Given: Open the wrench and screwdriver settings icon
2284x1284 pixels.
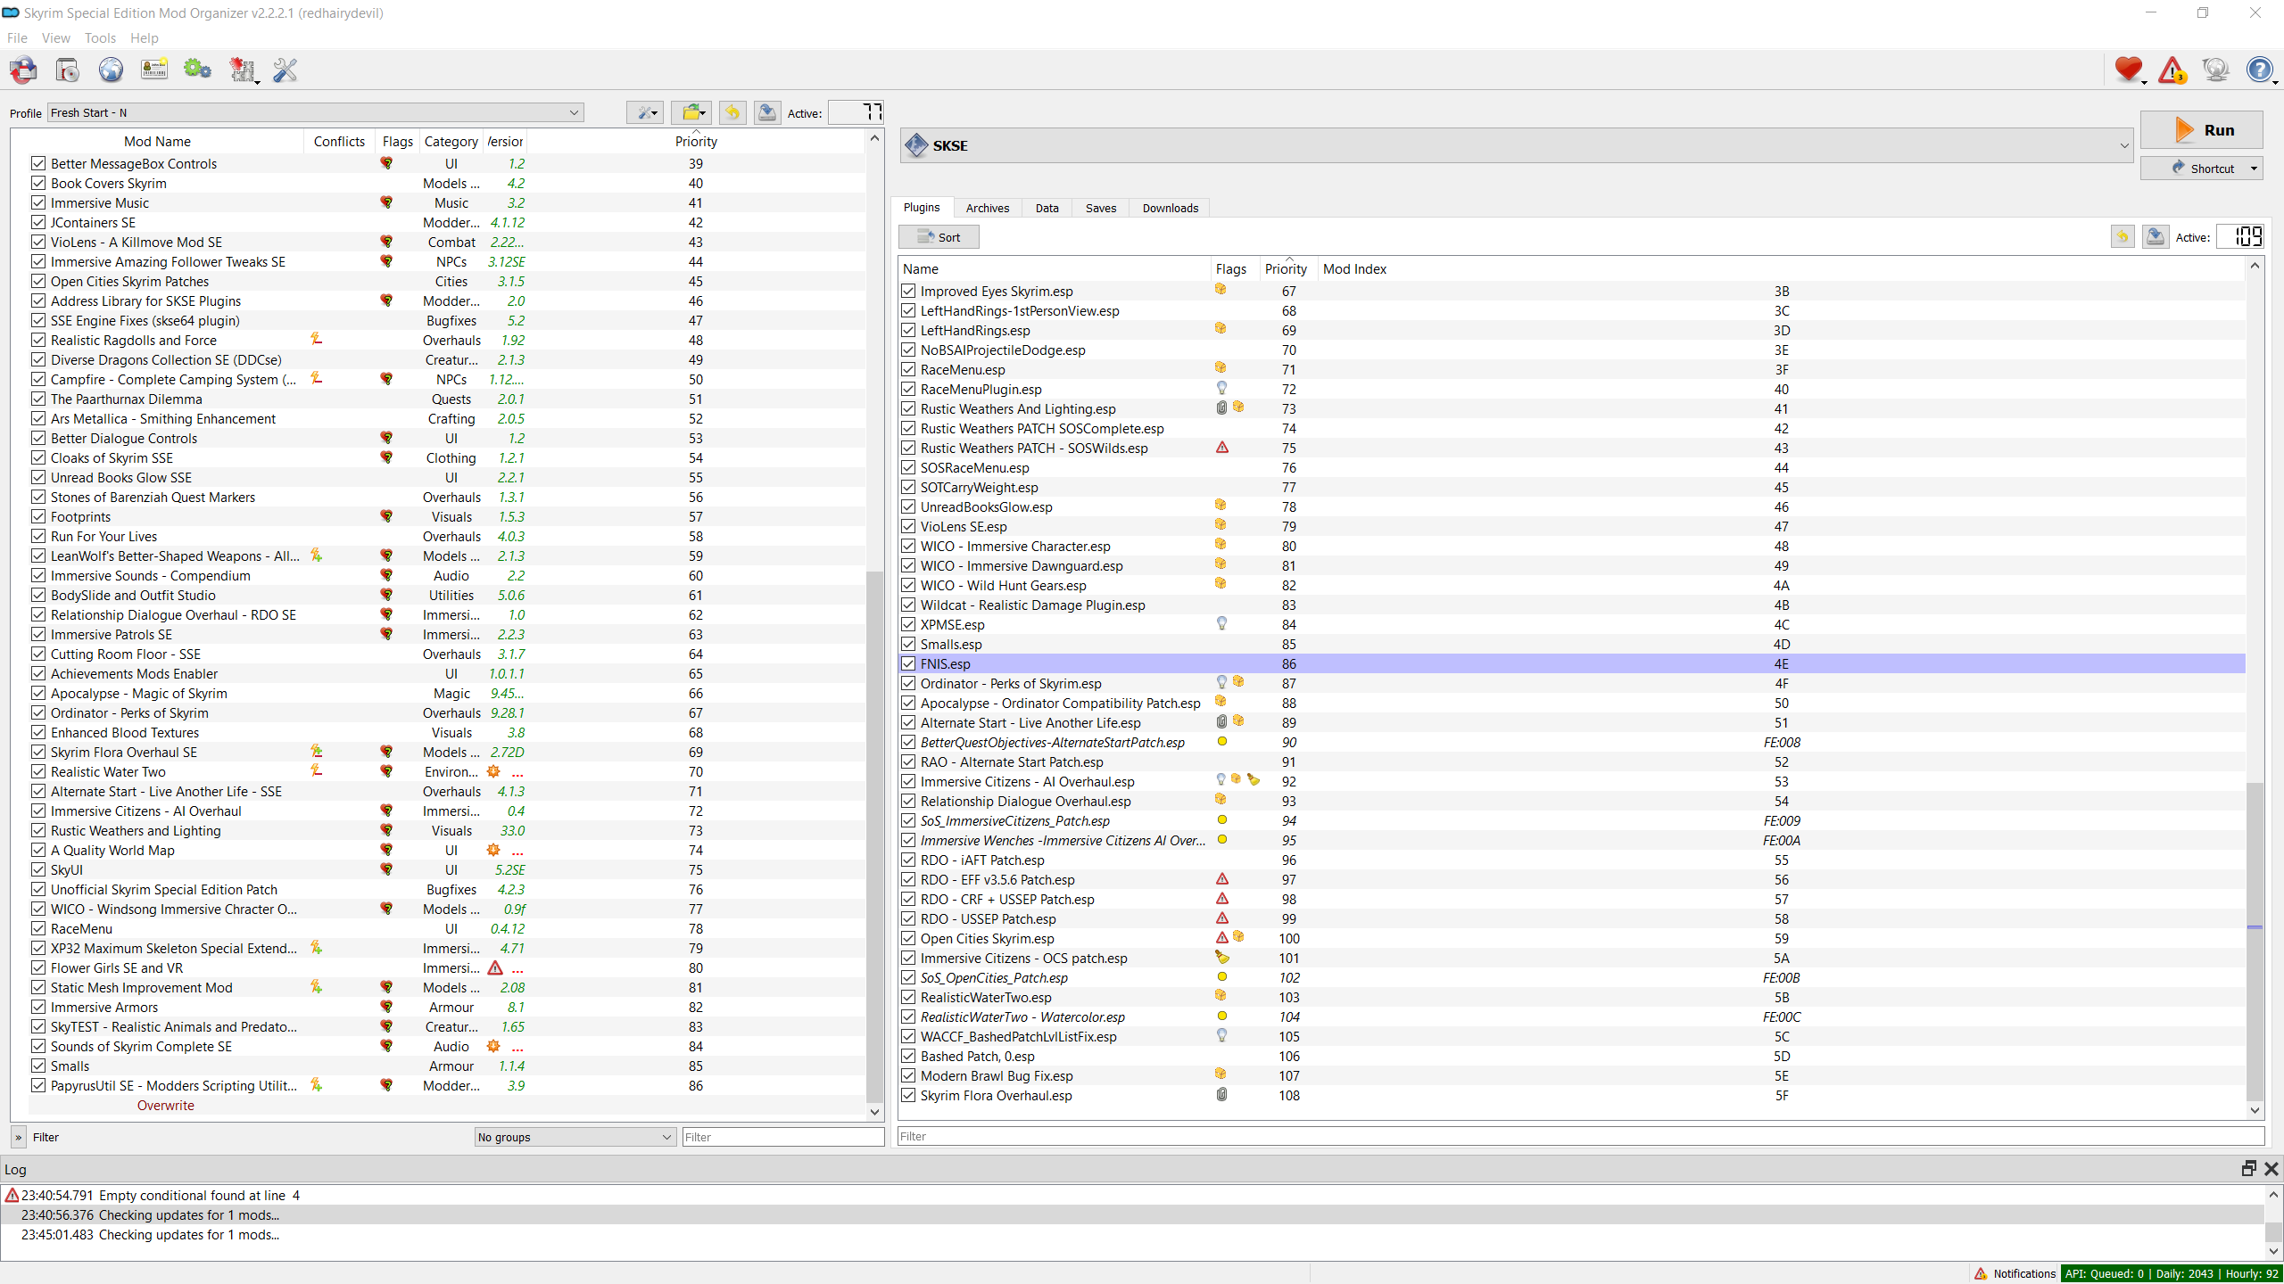Looking at the screenshot, I should (x=285, y=70).
